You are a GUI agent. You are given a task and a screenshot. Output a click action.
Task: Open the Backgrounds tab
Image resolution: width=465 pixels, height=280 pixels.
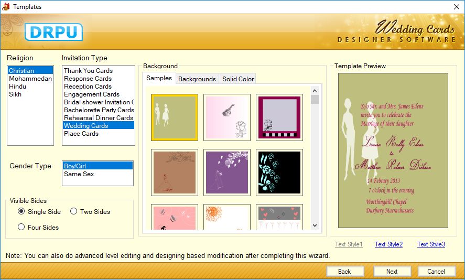click(x=197, y=79)
